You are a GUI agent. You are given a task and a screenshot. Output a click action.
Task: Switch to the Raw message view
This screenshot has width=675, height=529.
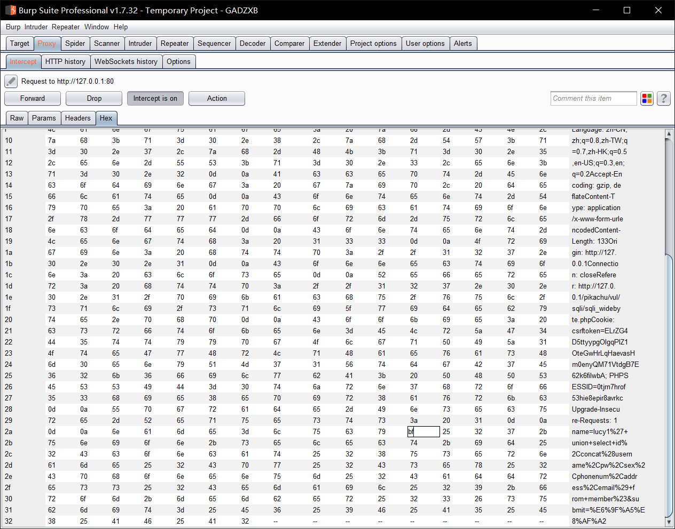(17, 118)
